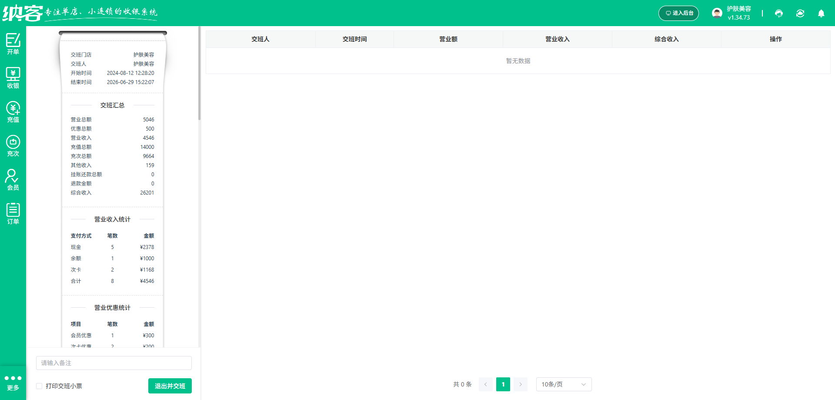Click the 交班人 column header
Viewport: 835px width, 400px height.
[261, 39]
